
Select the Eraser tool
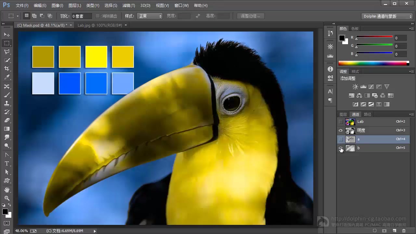(7, 120)
